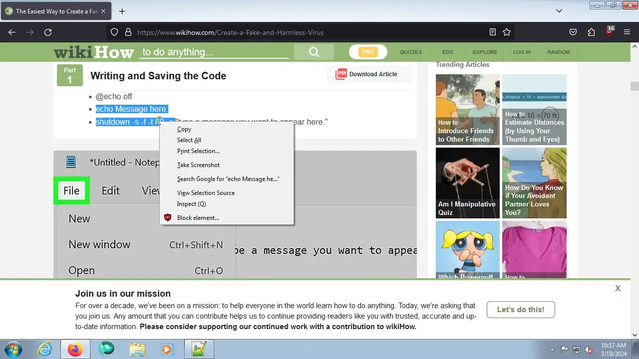Image resolution: width=639 pixels, height=359 pixels.
Task: Click the page vertical scrollbar thumb
Action: (635, 86)
